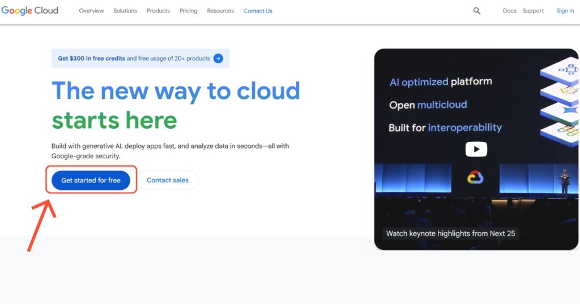Screen dimensions: 580x304
Task: Open the search magnifier icon
Action: pyautogui.click(x=476, y=11)
